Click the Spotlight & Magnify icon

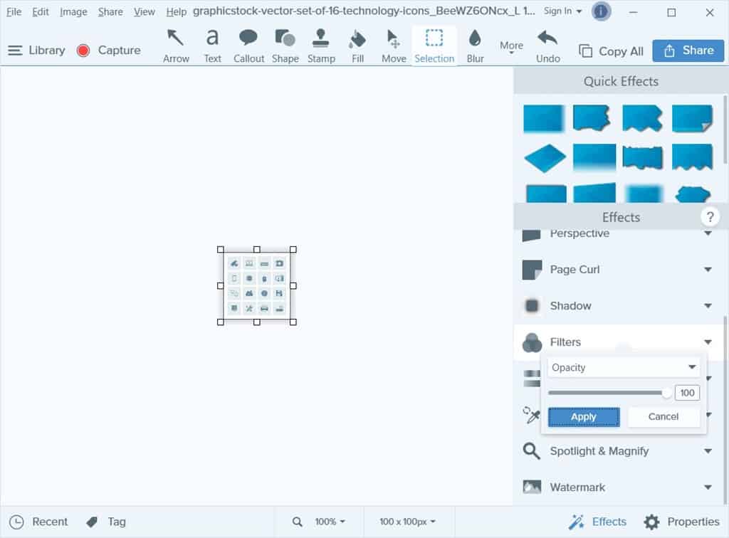(531, 450)
